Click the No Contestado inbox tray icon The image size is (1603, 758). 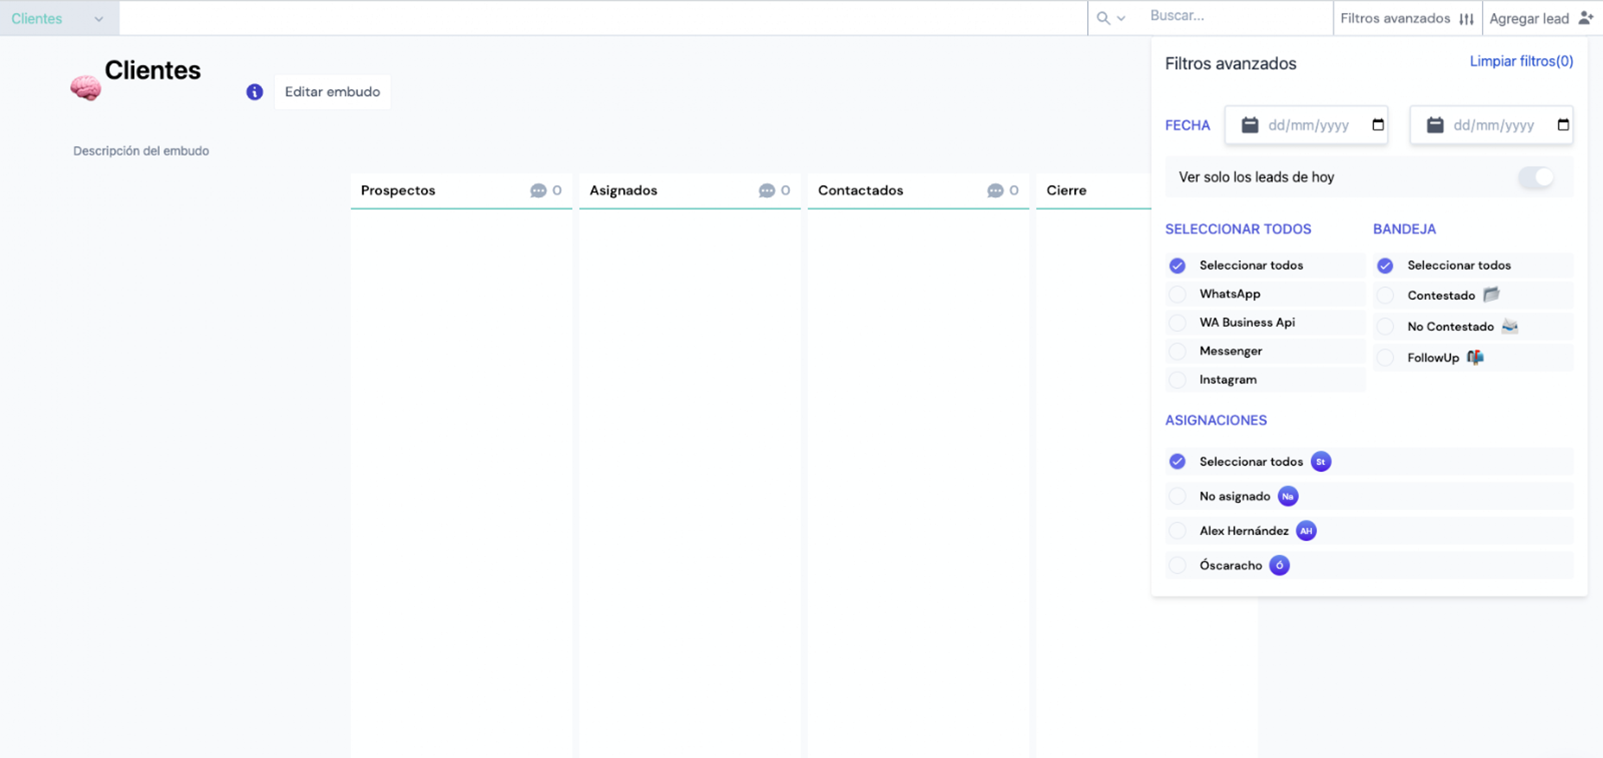[x=1509, y=326]
